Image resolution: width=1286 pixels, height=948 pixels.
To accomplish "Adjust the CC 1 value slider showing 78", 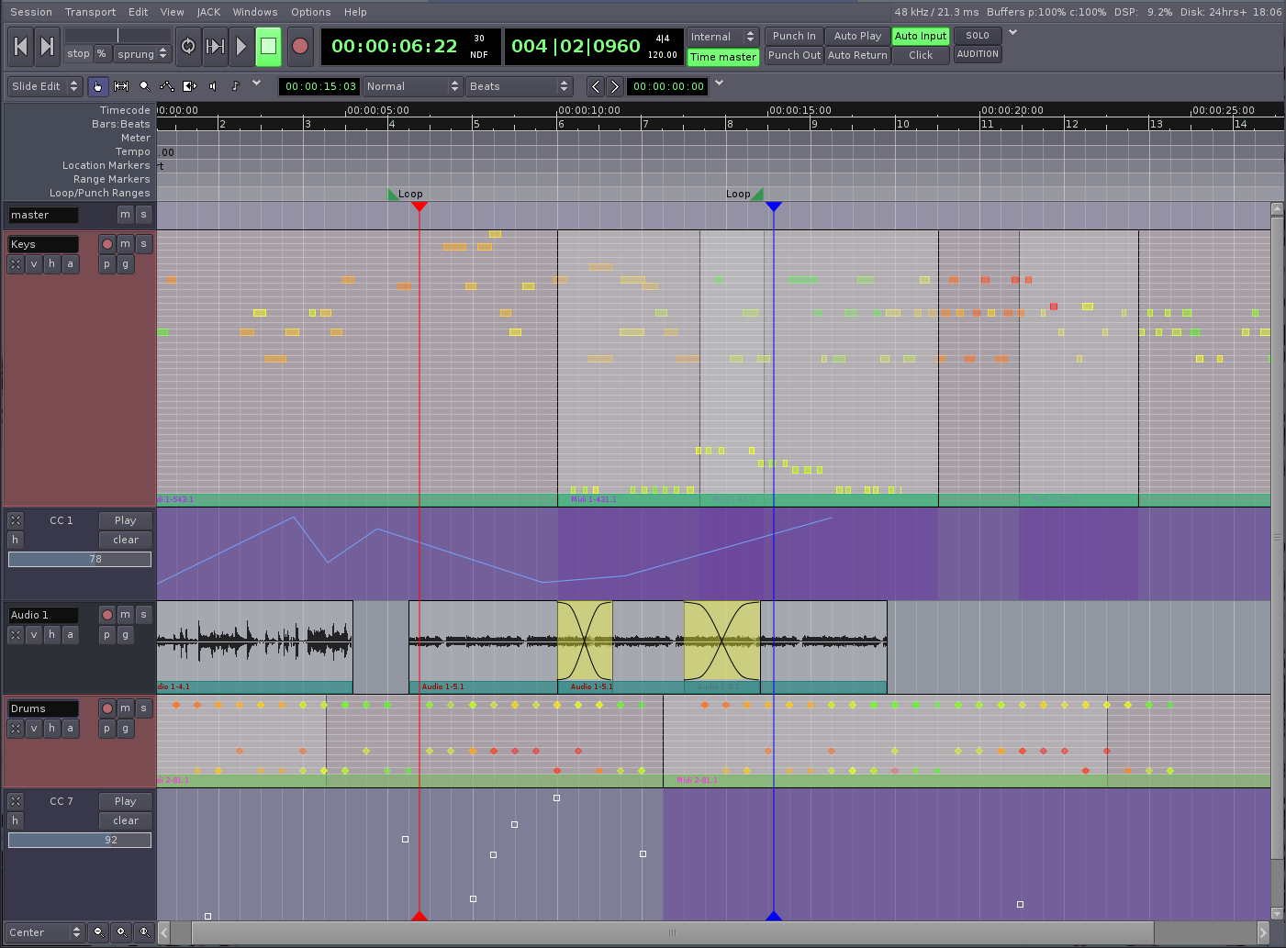I will (80, 559).
